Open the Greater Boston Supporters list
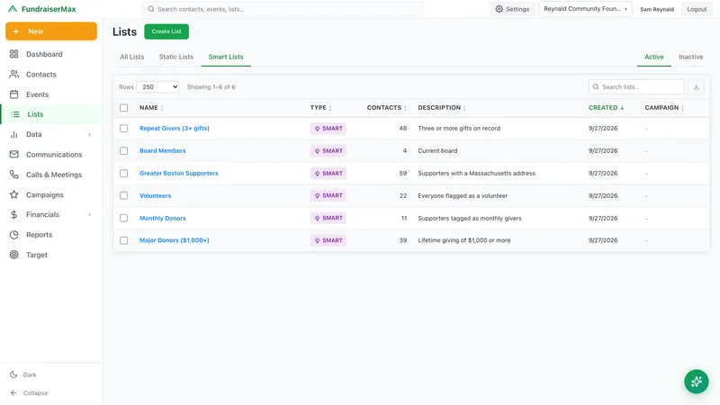Image resolution: width=720 pixels, height=405 pixels. click(179, 174)
